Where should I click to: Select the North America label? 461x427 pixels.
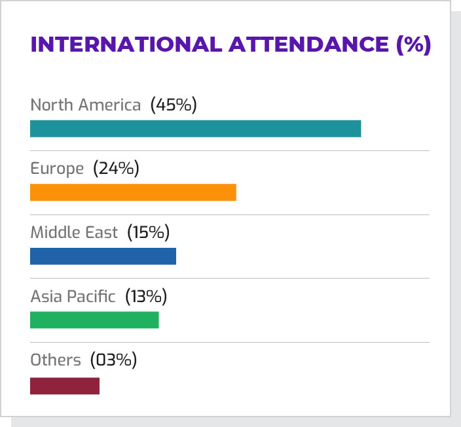(x=86, y=105)
